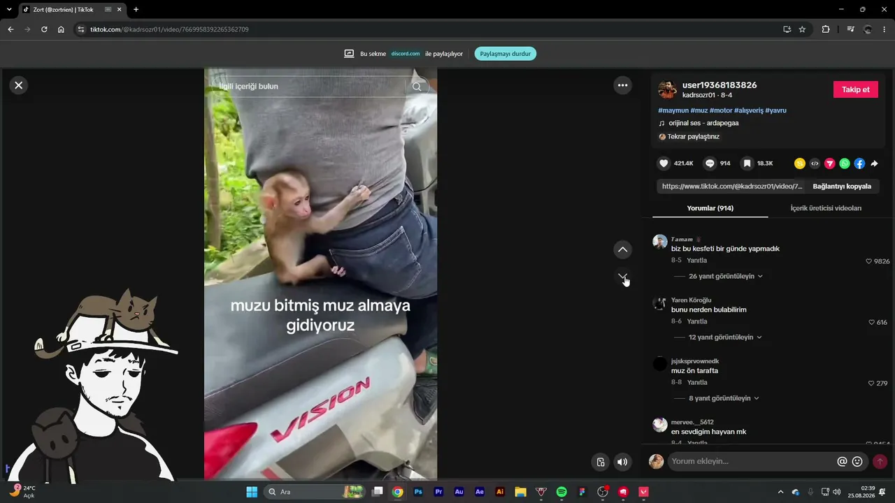Click the yellow repost icon

(799, 163)
